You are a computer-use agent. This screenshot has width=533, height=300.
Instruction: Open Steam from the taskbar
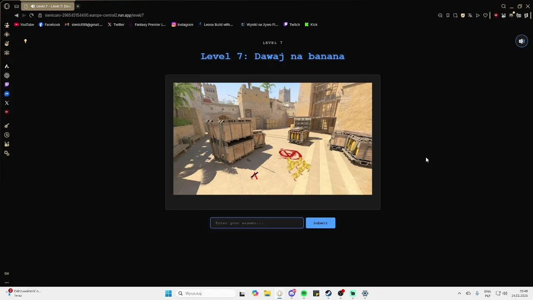(329, 293)
